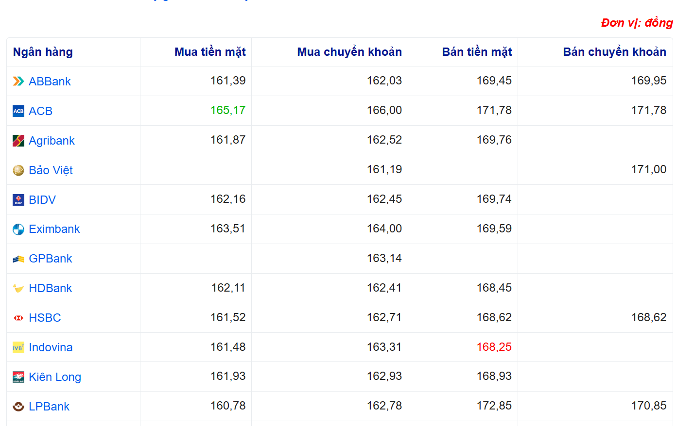Open the Eximbank bank link
The height and width of the screenshot is (426, 677).
coord(54,229)
